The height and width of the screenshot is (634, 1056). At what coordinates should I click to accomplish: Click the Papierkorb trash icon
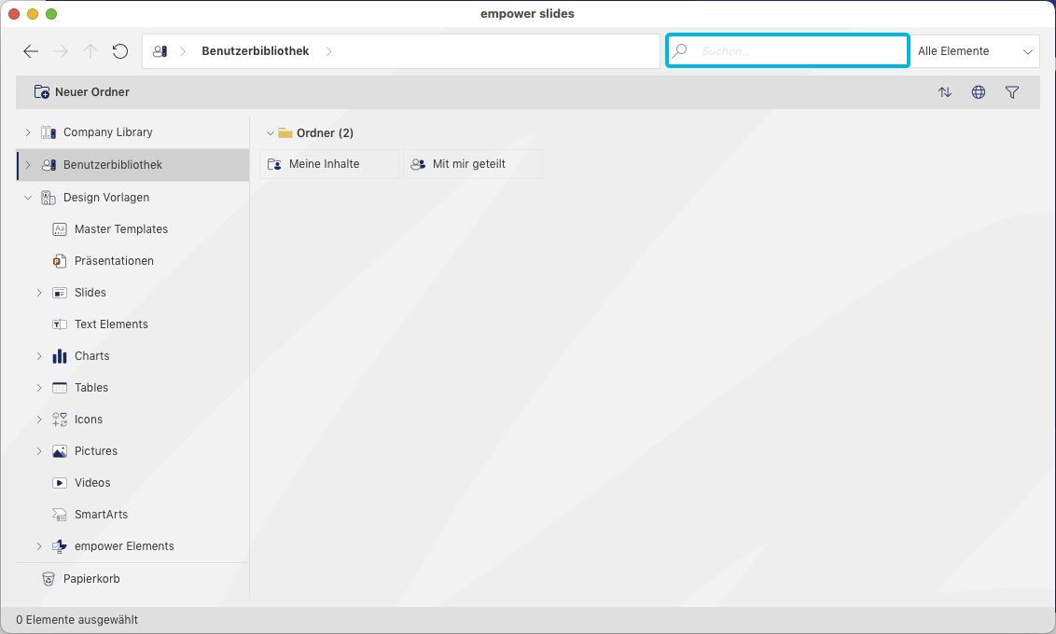49,579
